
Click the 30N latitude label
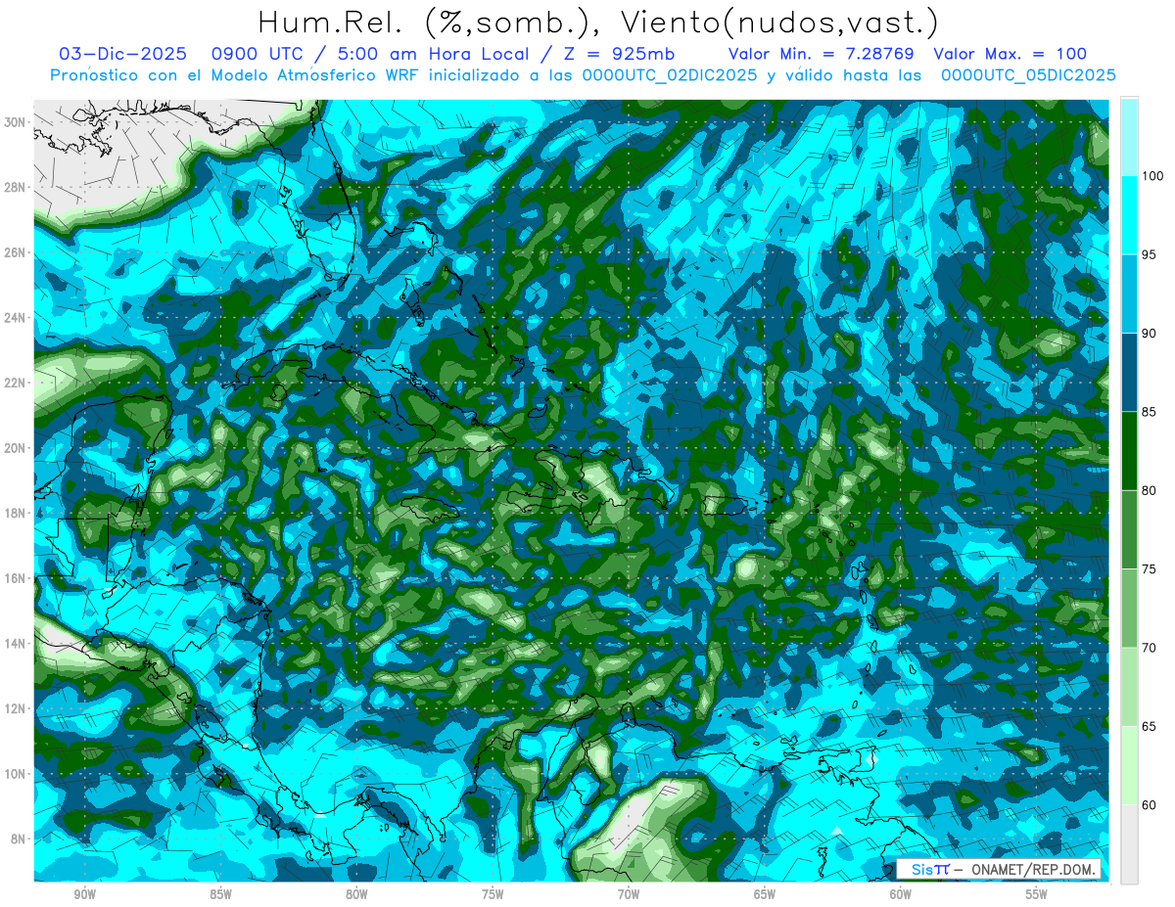[x=16, y=121]
